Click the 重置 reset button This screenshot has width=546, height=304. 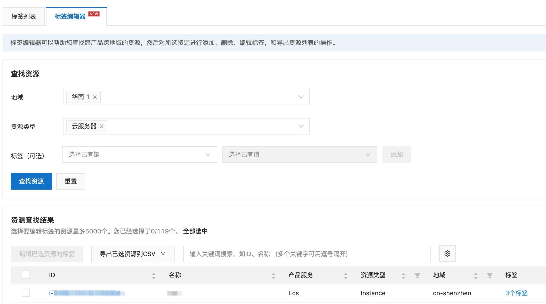pyautogui.click(x=70, y=181)
